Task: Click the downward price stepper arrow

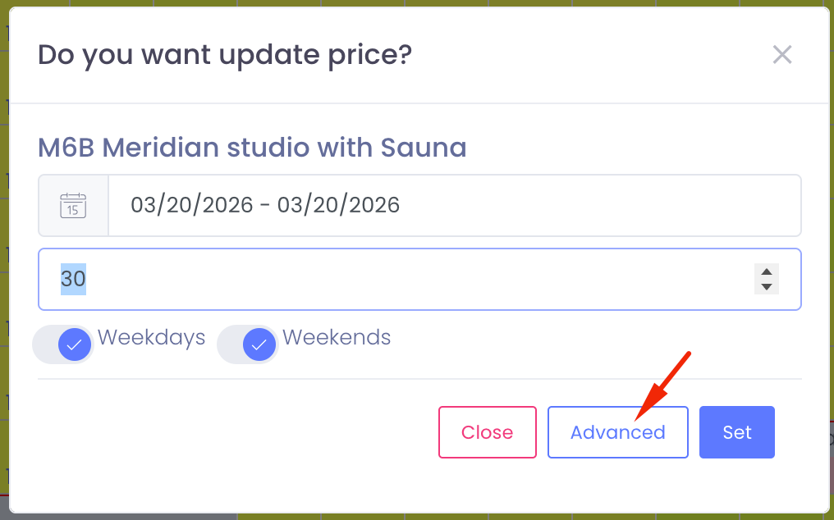Action: (x=765, y=285)
